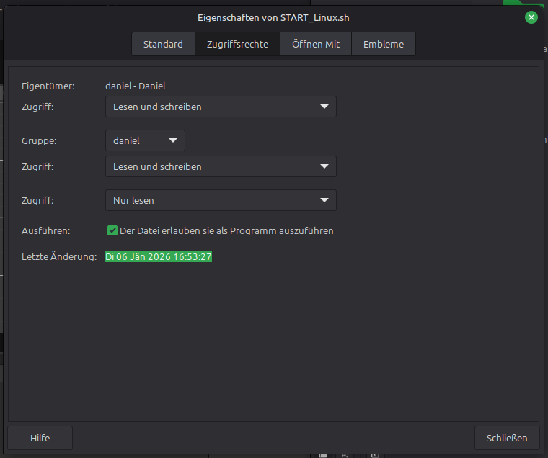Click the 'Ausführen:' label

coord(46,231)
